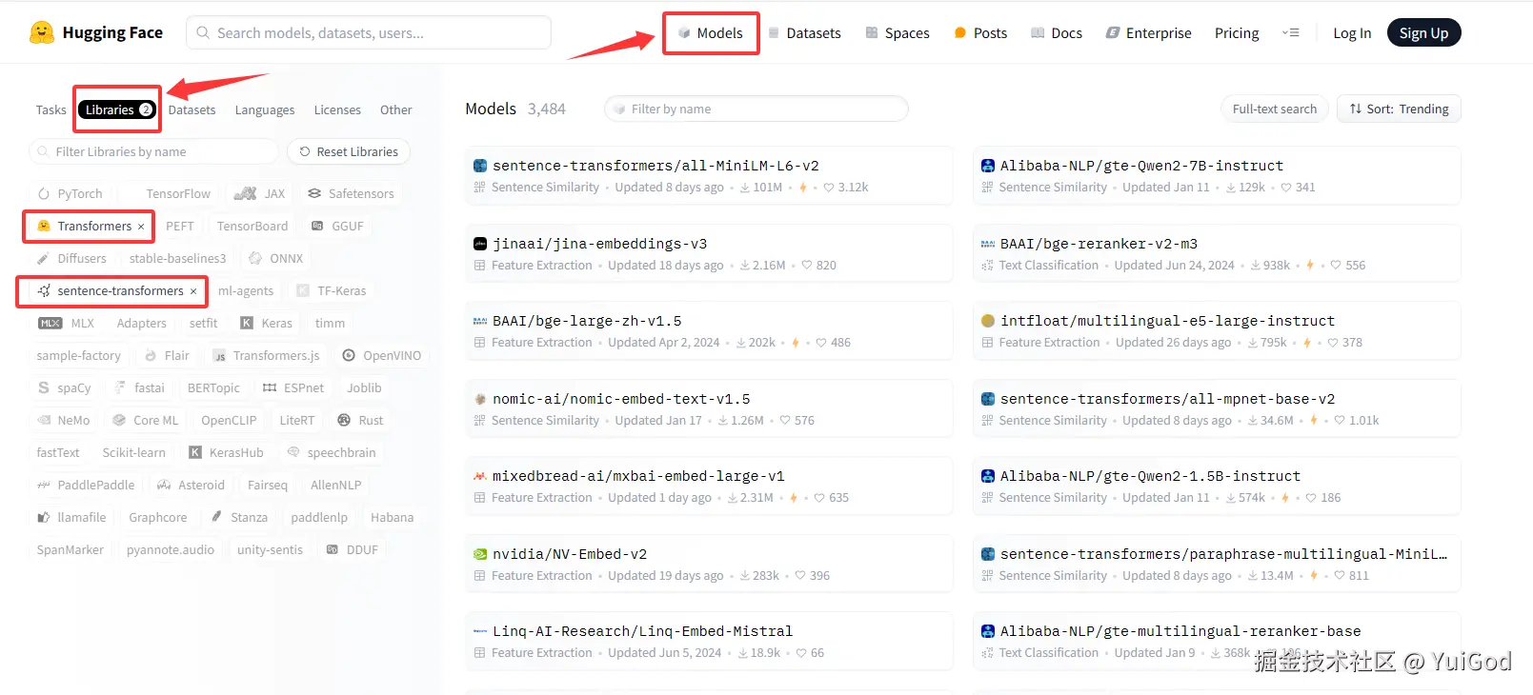Expand the more-options menu icon in navbar
The height and width of the screenshot is (695, 1533).
click(x=1291, y=33)
